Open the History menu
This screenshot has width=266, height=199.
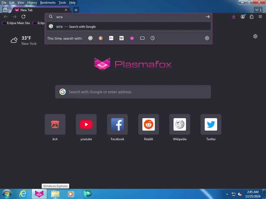coord(32,3)
